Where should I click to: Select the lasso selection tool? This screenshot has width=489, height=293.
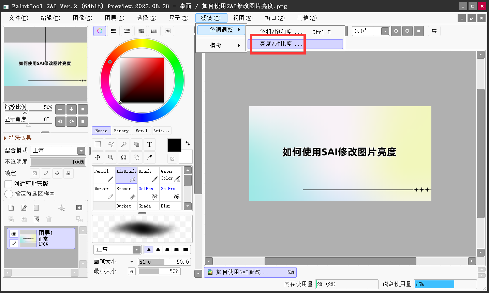110,144
